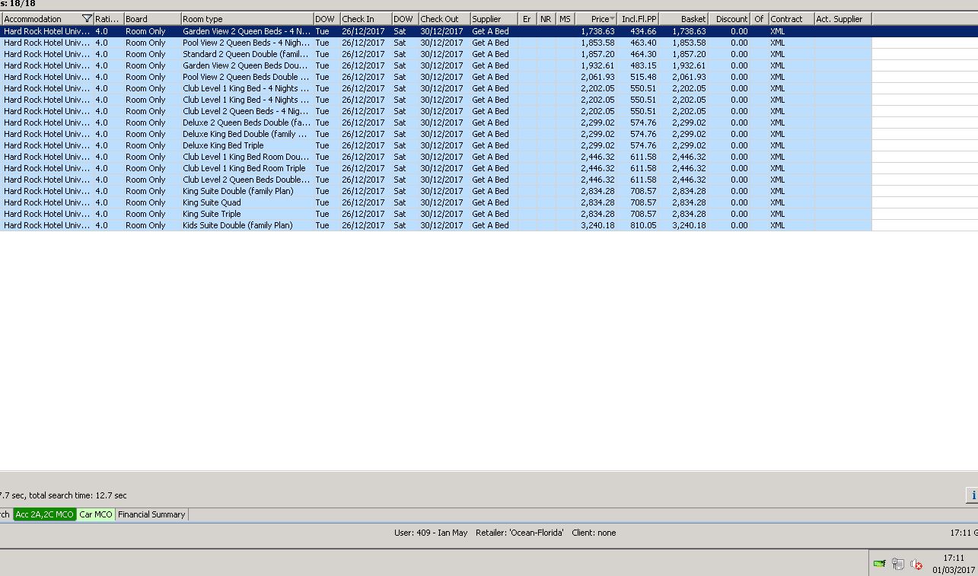Select the Pool View 2 Queen Beds Double row
Screen dimensions: 978x576
[x=435, y=77]
